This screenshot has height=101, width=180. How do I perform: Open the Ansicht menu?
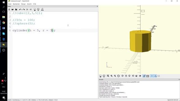click(29, 4)
